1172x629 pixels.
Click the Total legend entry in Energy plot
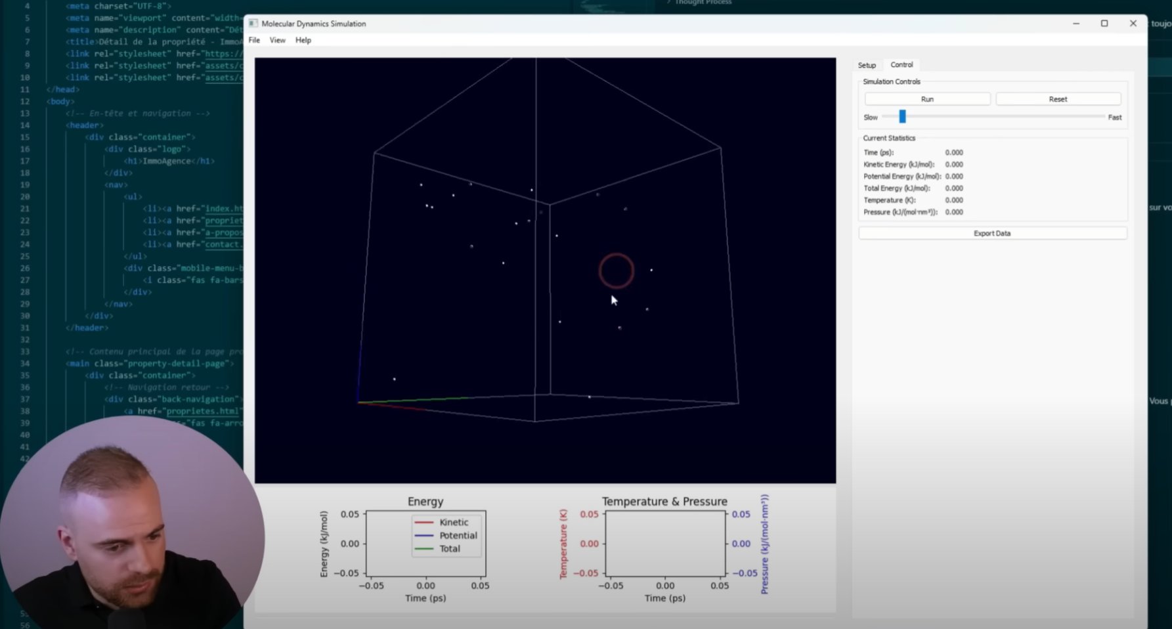coord(437,548)
